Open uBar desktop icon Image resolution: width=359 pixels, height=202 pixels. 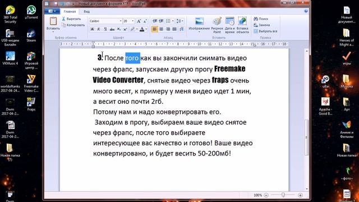325,81
